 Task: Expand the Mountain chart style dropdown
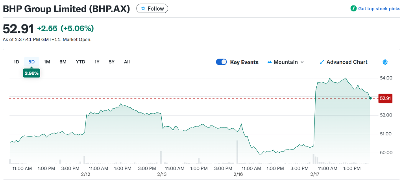(x=302, y=62)
